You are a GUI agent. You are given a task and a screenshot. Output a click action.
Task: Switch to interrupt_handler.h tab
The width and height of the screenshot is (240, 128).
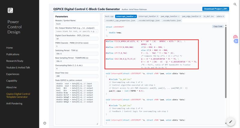(x=148, y=16)
